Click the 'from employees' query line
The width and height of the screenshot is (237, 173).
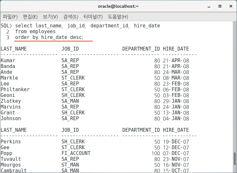35,32
